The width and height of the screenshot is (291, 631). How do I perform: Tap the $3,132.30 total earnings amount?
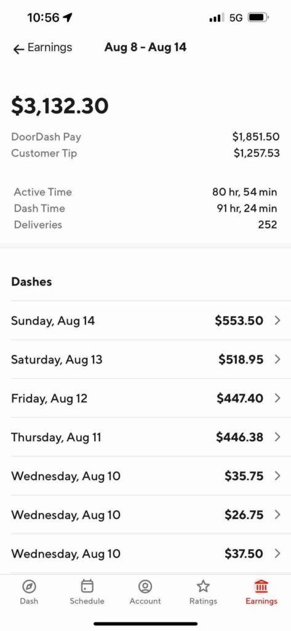60,105
